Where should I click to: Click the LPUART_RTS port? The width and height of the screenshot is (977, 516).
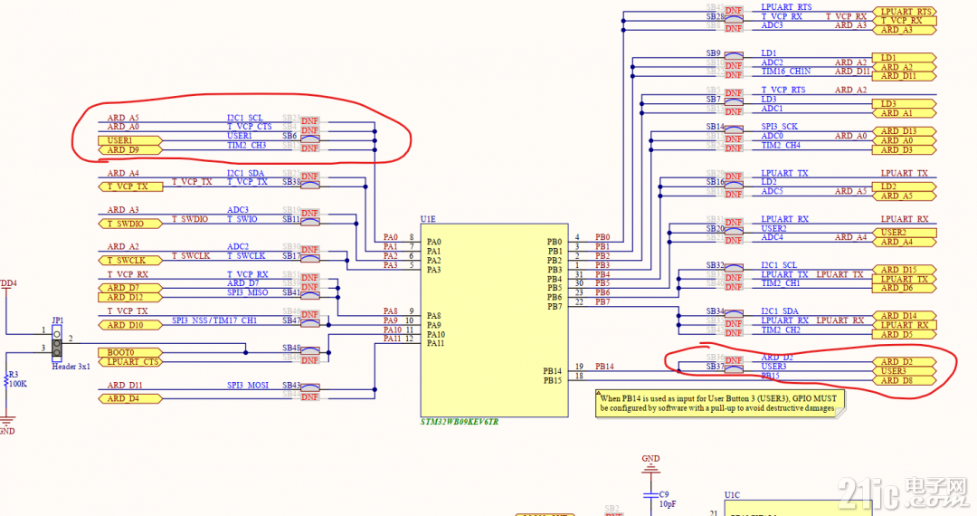pyautogui.click(x=905, y=12)
